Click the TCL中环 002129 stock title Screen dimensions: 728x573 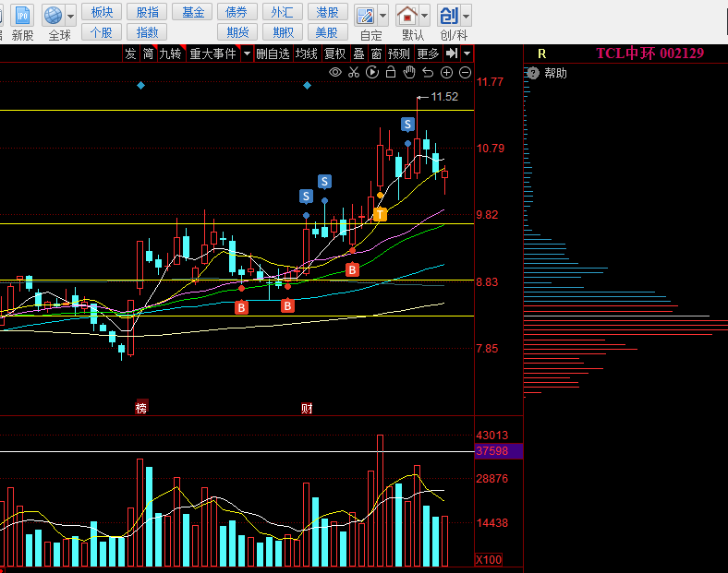click(x=650, y=54)
